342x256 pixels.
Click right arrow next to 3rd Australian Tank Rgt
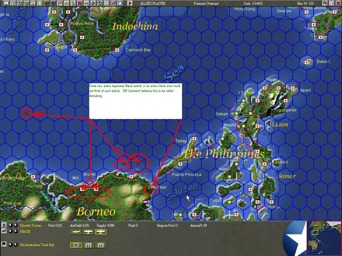pos(15,244)
